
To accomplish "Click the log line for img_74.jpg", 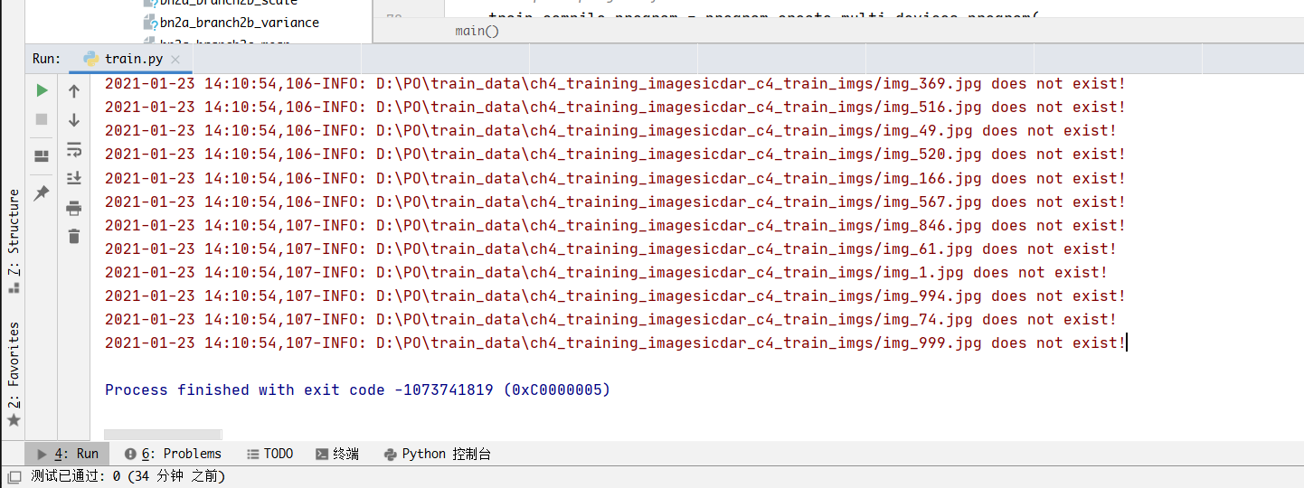I will 610,319.
